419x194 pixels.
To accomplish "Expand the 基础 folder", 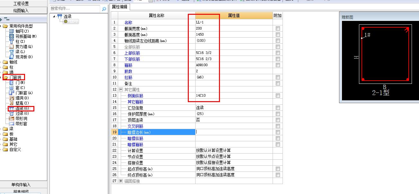I will pos(1,139).
